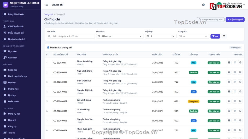This screenshot has height=139, width=248.
Task: Show QR code for CC-2026-0007
Action: [235, 101]
